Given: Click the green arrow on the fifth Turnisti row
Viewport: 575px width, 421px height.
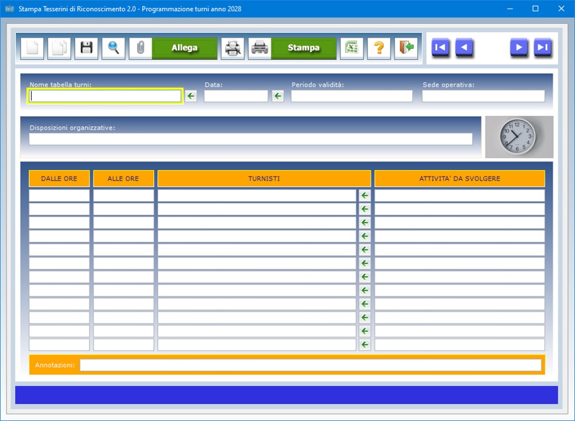Looking at the screenshot, I should tap(365, 250).
